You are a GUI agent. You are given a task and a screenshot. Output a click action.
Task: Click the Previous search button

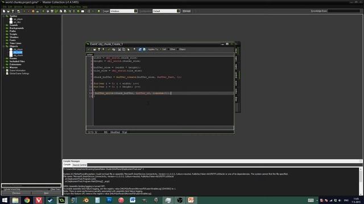16,193
